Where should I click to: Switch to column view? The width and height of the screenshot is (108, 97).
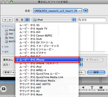[27, 20]
